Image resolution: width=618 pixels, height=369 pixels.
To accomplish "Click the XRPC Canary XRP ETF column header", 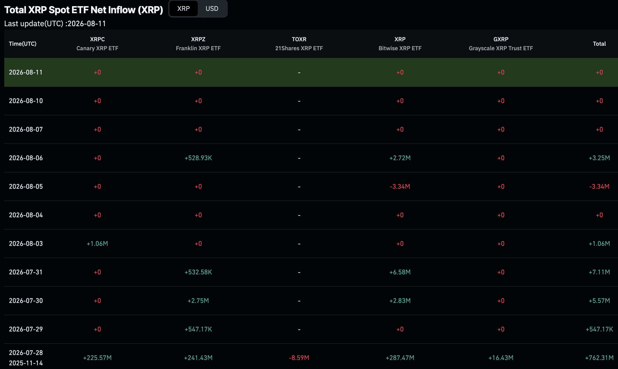I will 97,44.
